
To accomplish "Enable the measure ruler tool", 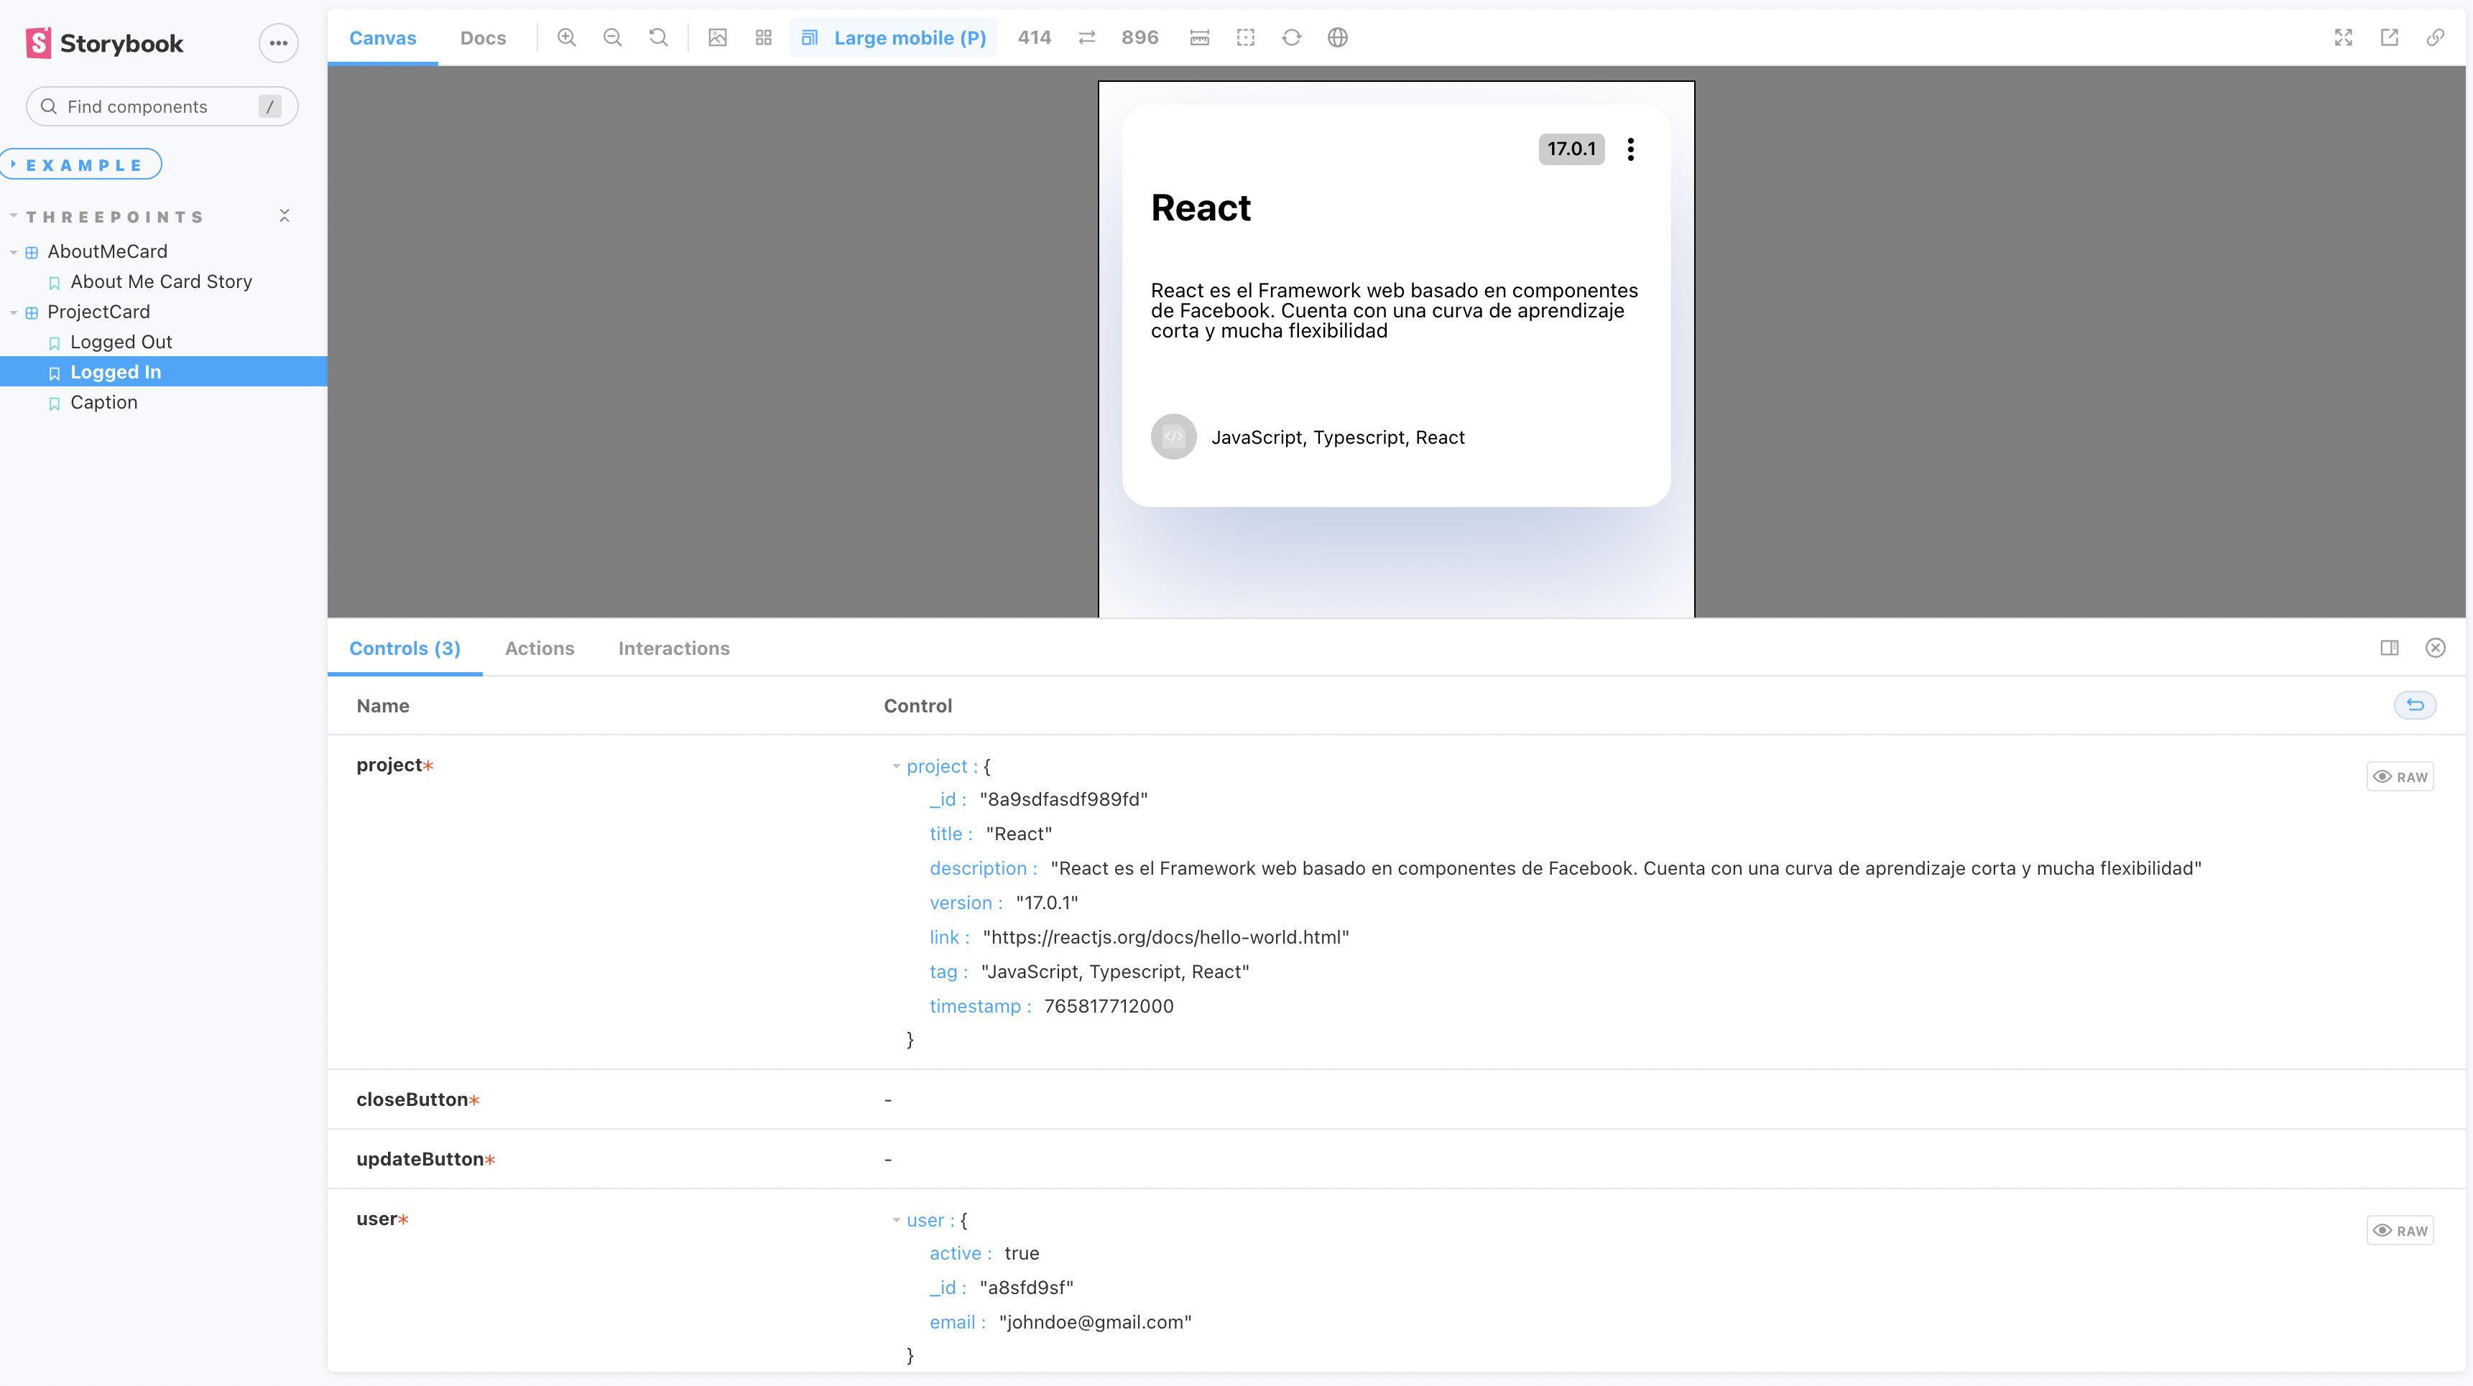I will (1199, 37).
